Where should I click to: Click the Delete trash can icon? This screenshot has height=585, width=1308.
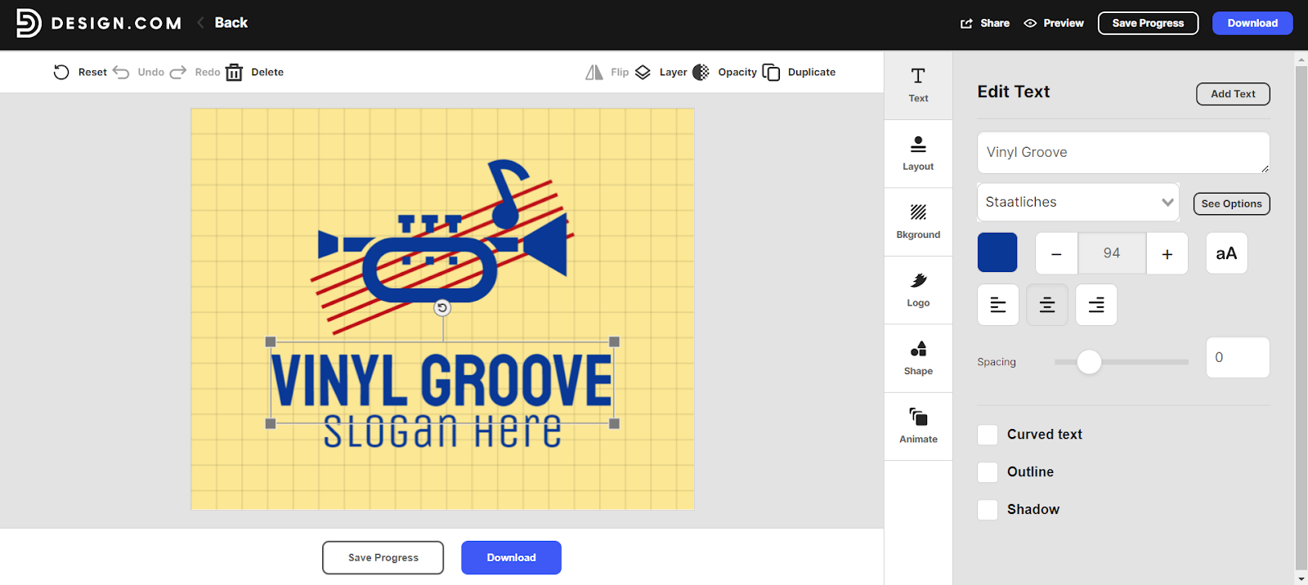(x=234, y=72)
